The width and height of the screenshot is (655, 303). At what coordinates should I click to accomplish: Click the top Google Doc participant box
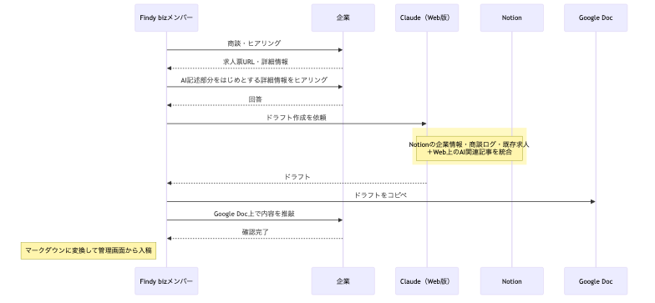point(596,18)
